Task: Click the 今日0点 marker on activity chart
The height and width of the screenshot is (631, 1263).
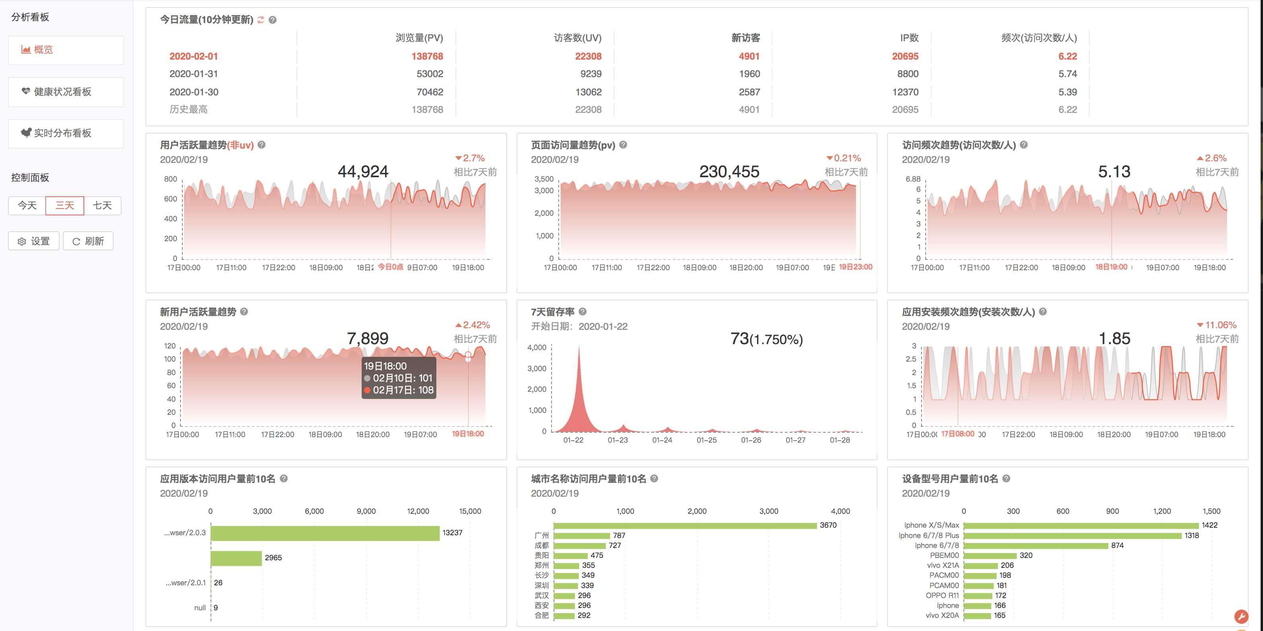Action: point(390,267)
